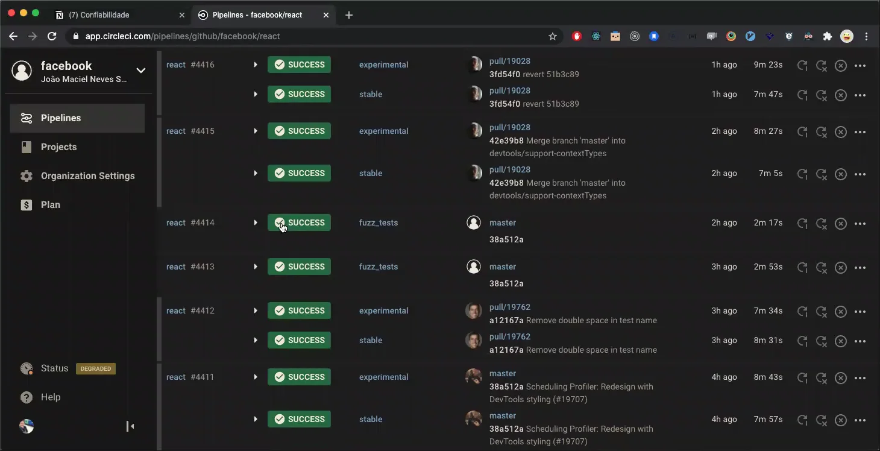Image resolution: width=880 pixels, height=451 pixels.
Task: Expand the #4414 fuzz_tests workflow row
Action: (x=256, y=222)
